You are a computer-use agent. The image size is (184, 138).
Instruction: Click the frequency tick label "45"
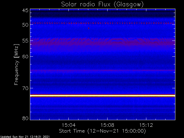click(x=25, y=11)
